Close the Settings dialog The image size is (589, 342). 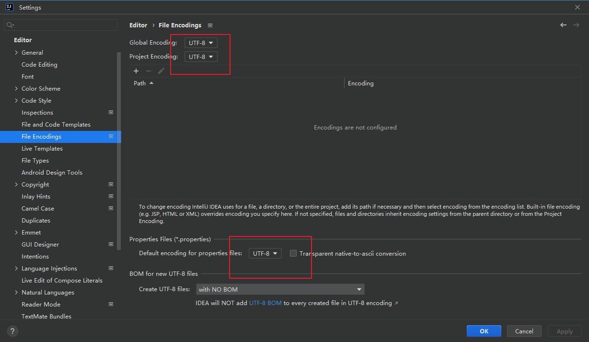click(577, 7)
